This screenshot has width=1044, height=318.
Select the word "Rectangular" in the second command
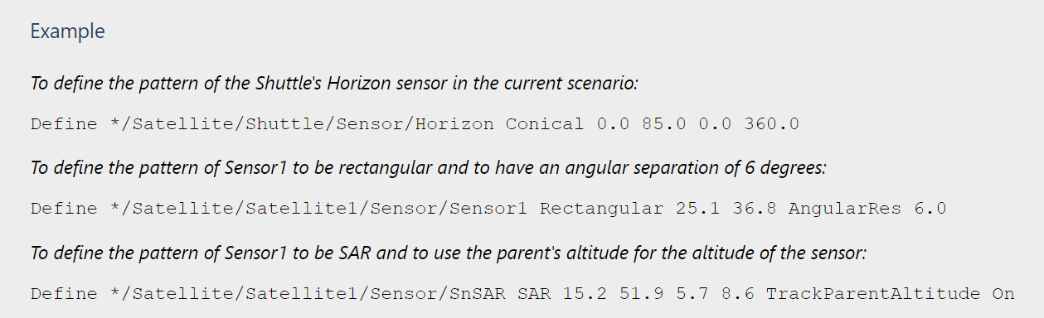coord(601,209)
